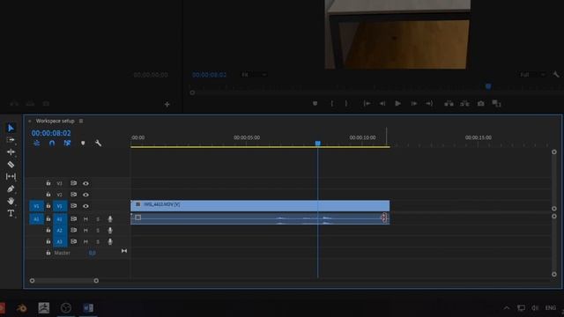Toggle A3 track targeting button
Image resolution: width=564 pixels, height=317 pixels.
coord(60,241)
